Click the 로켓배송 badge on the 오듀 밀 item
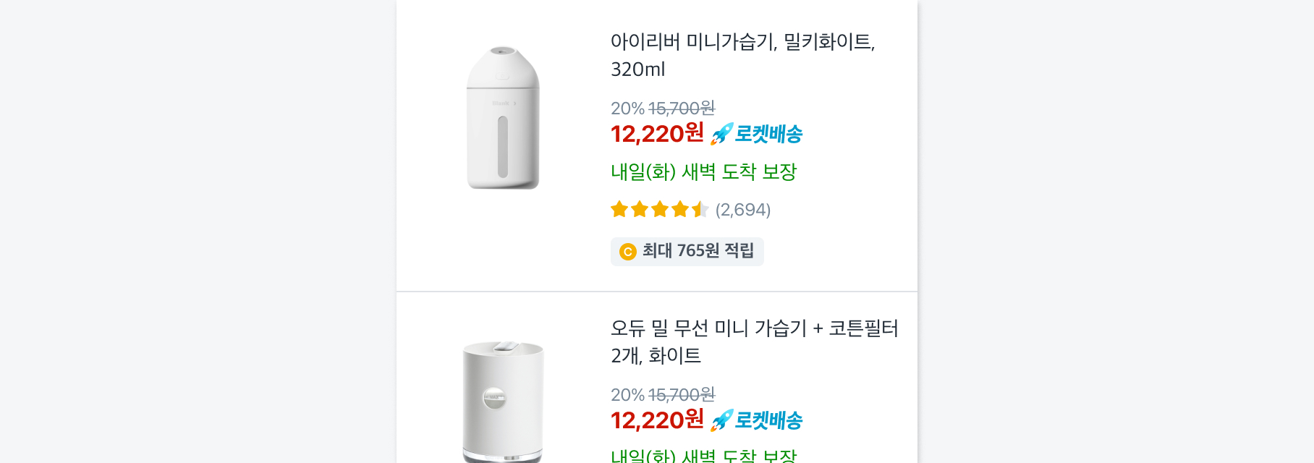1314x463 pixels. (x=758, y=420)
